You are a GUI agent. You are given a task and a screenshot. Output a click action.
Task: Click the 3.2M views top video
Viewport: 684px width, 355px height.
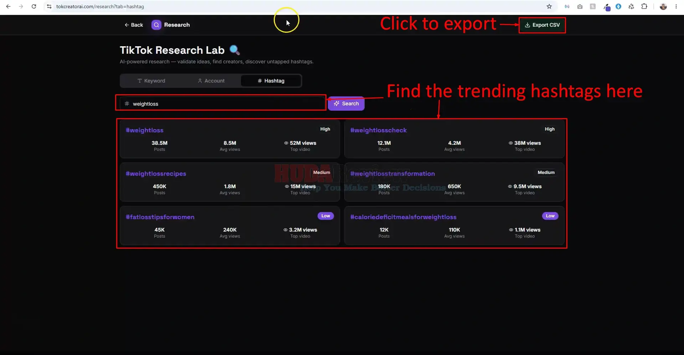pyautogui.click(x=300, y=230)
